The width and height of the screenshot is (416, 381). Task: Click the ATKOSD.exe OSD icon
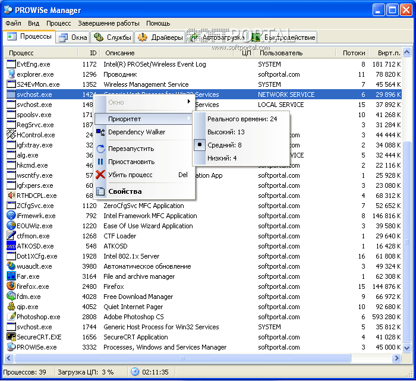[x=11, y=246]
